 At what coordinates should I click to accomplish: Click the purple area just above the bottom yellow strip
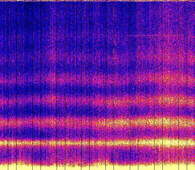click(x=97, y=156)
